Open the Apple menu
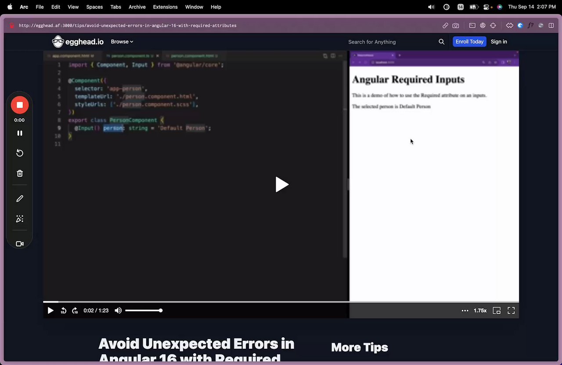 coord(10,7)
